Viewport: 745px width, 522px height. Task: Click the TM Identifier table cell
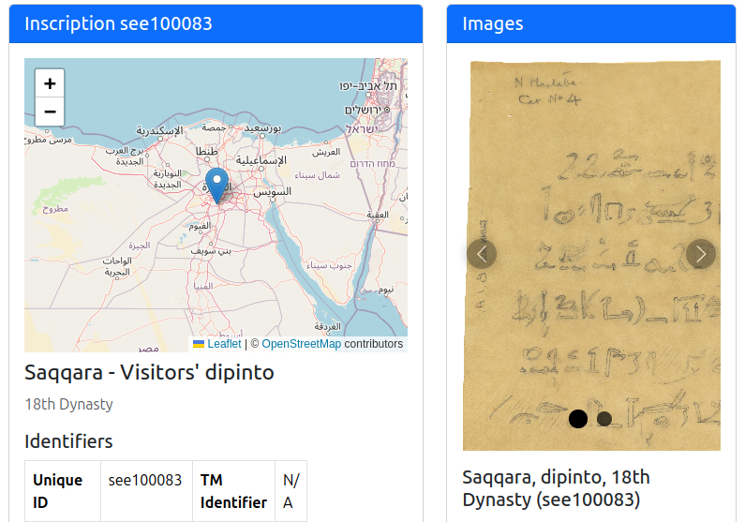[x=233, y=491]
